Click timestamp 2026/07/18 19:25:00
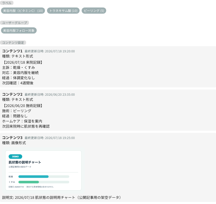This screenshot has width=216, height=204. [60, 138]
